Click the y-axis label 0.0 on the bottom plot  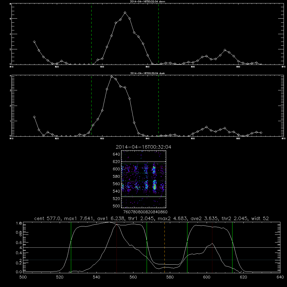pyautogui.click(x=19, y=272)
